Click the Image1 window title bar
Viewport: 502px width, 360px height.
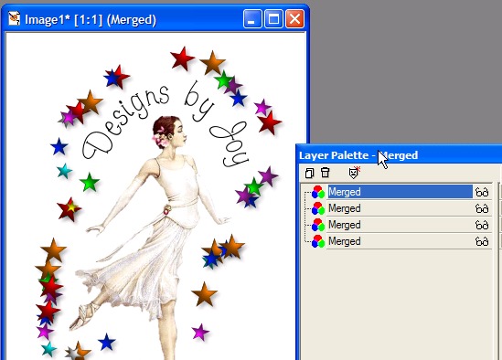[128, 19]
